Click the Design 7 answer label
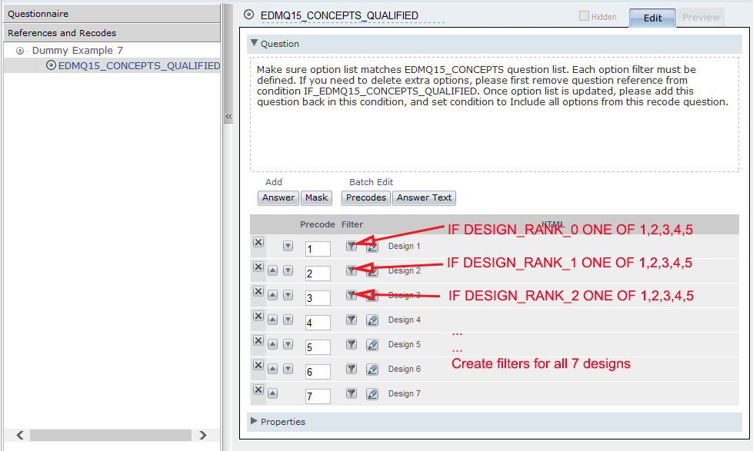The image size is (753, 451). 405,393
